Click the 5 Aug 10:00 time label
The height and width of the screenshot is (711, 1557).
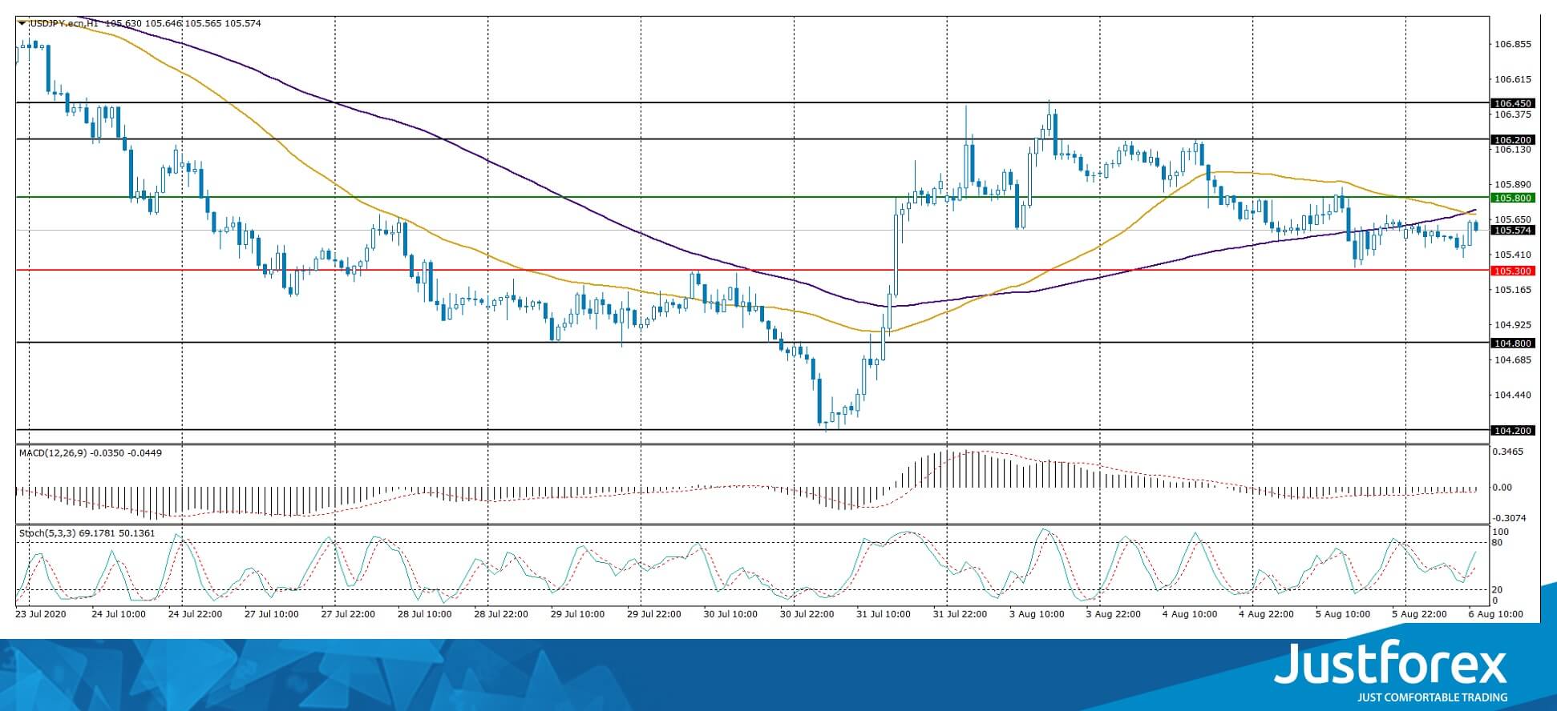point(1341,615)
